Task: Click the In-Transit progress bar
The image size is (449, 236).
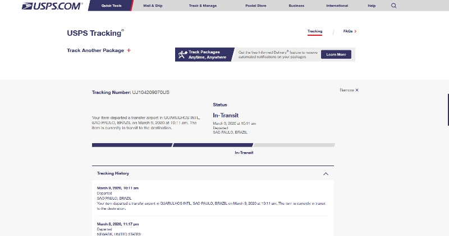Action: coord(213,145)
